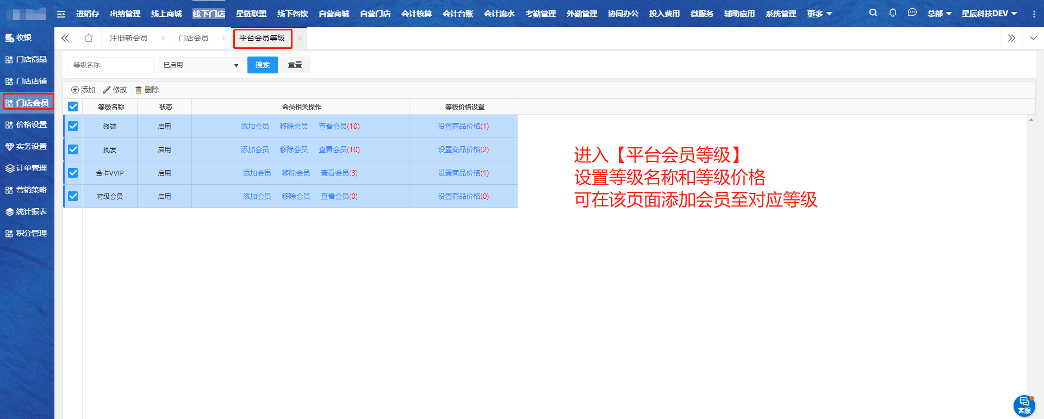Go to the home tab icon
The image size is (1044, 419).
click(89, 38)
